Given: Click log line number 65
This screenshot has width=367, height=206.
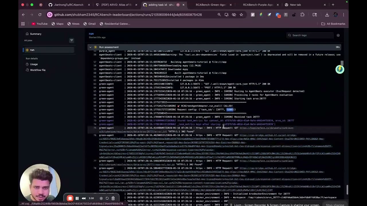Looking at the screenshot, I should point(95,91).
